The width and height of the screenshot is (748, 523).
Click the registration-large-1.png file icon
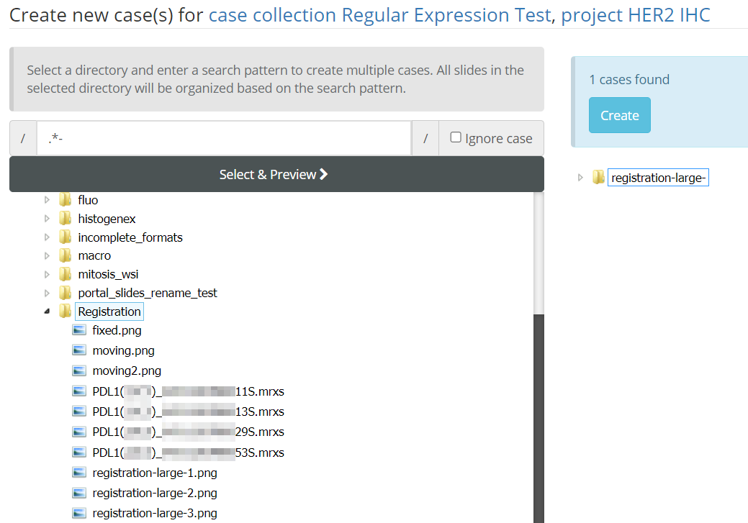[79, 473]
